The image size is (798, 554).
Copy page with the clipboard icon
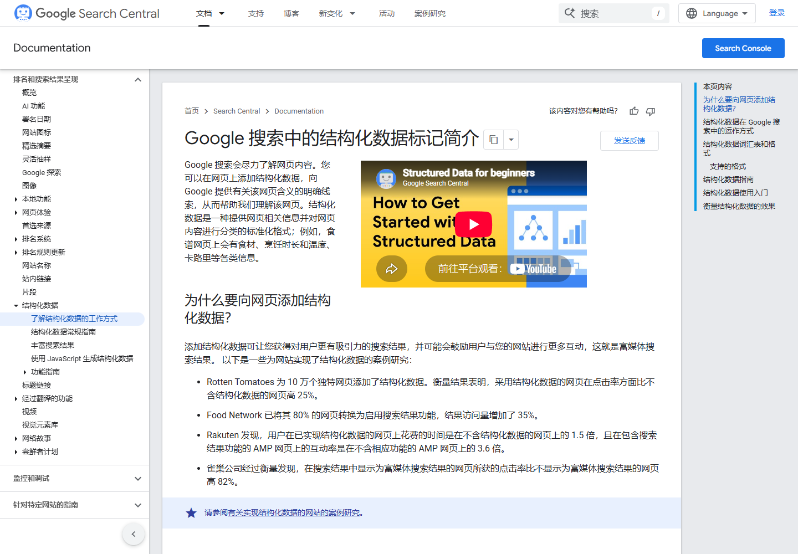click(494, 140)
